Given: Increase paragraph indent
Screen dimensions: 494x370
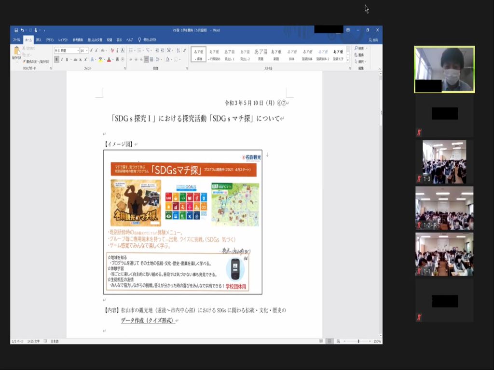Looking at the screenshot, I should tap(163, 50).
